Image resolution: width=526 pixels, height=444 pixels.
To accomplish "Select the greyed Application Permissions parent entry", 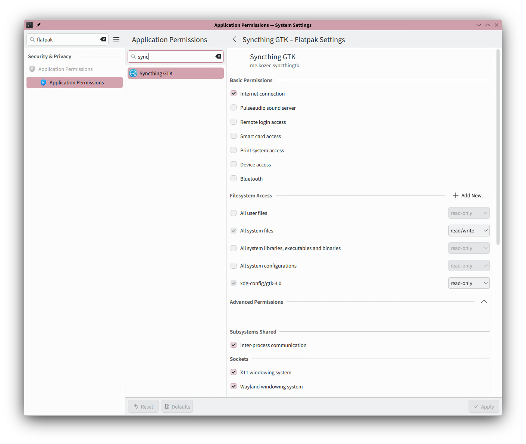I will click(x=75, y=69).
